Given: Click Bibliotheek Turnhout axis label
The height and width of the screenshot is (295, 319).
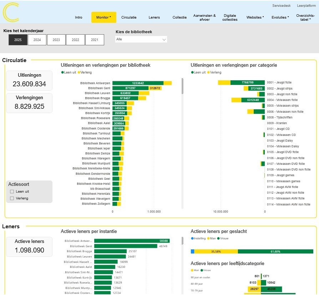Looking at the screenshot, I should [96, 133].
